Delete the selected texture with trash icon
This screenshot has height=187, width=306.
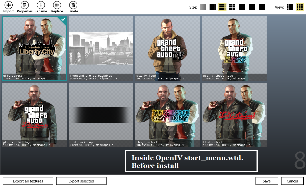click(73, 5)
